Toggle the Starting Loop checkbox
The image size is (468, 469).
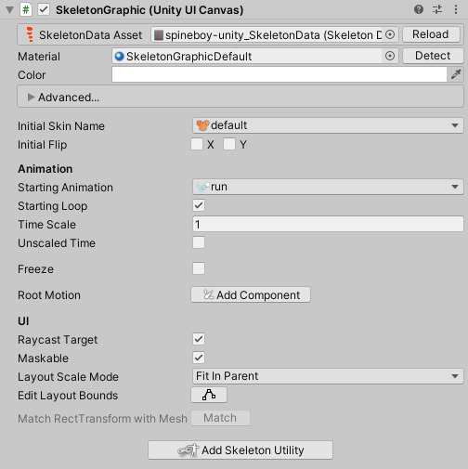click(199, 205)
